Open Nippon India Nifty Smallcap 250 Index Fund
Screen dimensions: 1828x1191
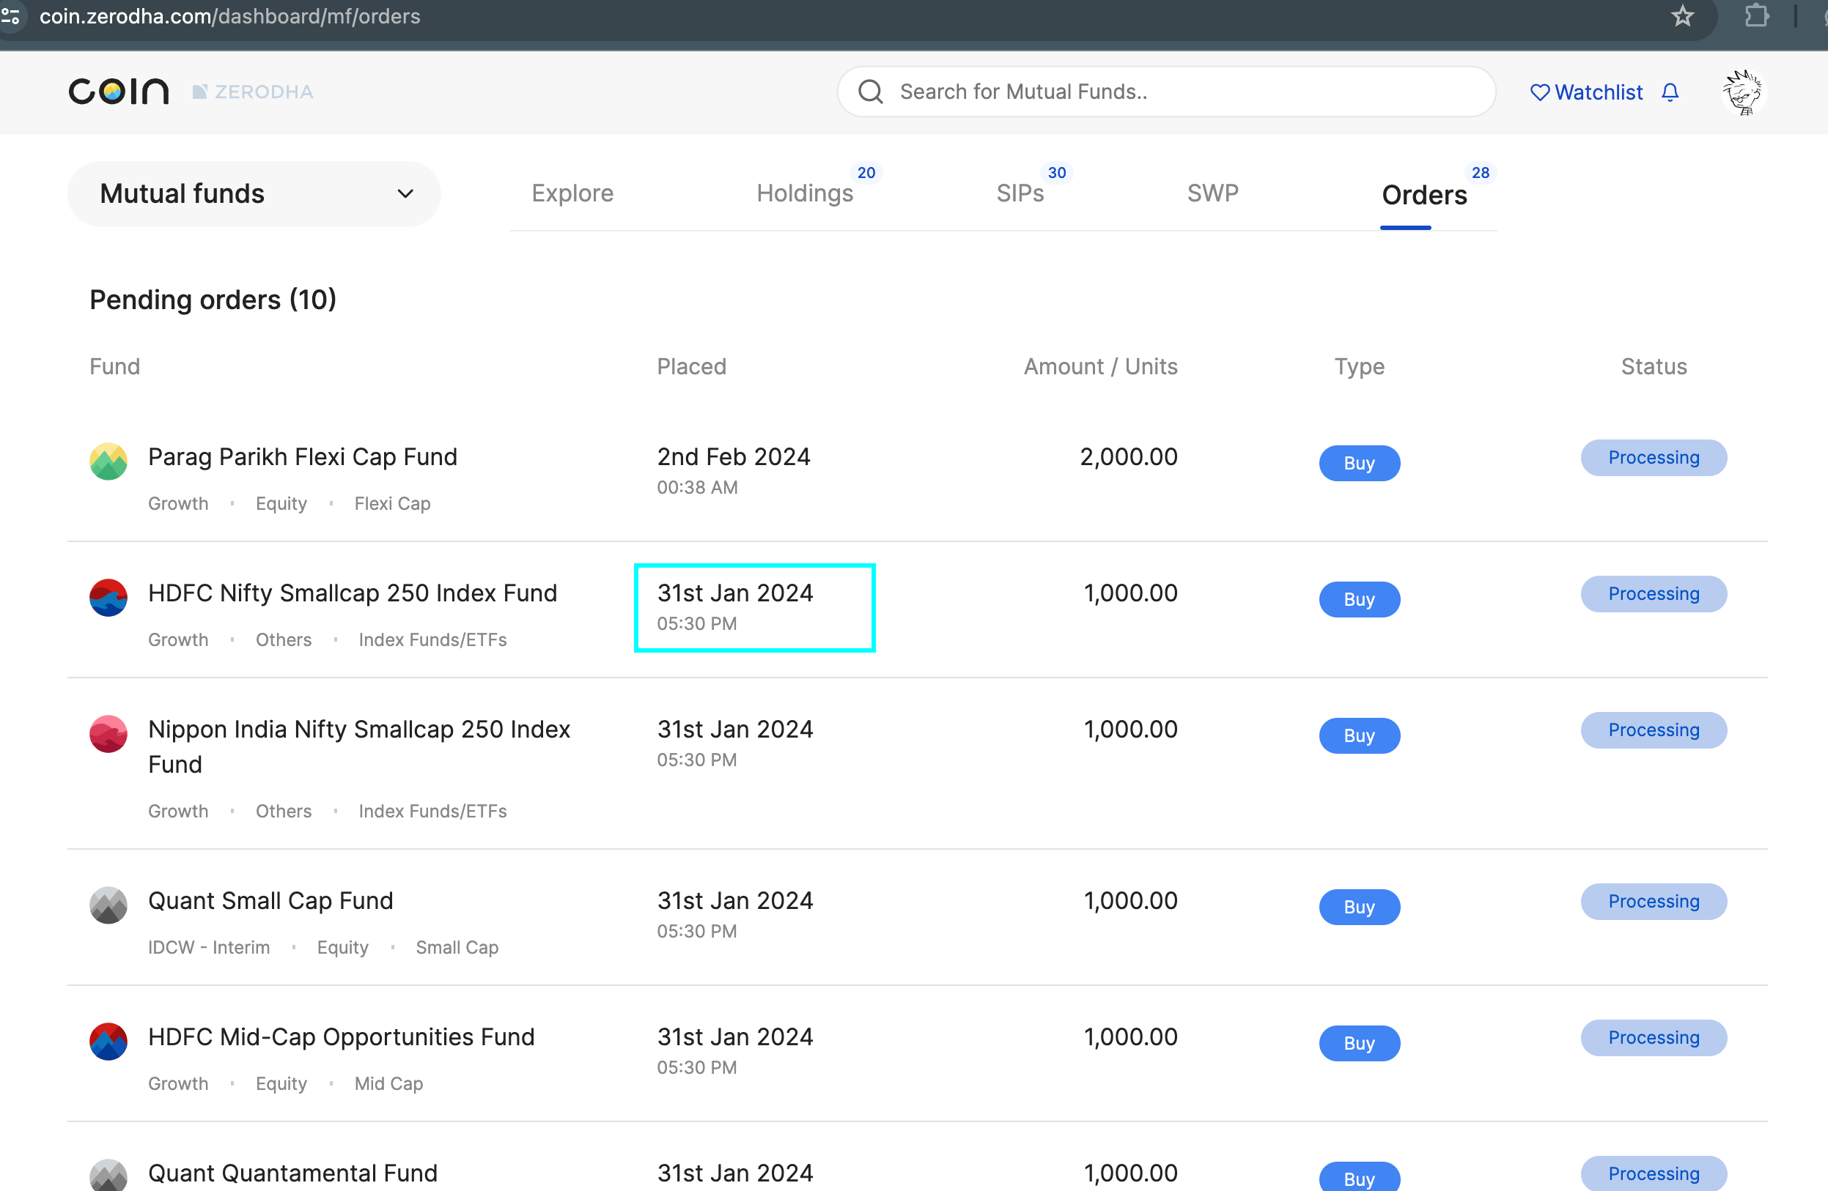359,746
